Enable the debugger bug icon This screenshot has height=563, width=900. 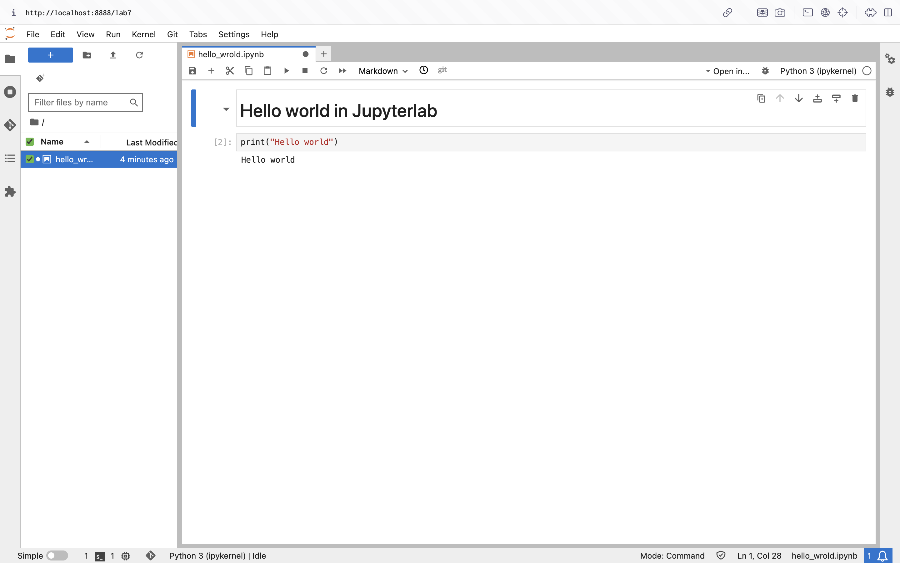coord(765,71)
